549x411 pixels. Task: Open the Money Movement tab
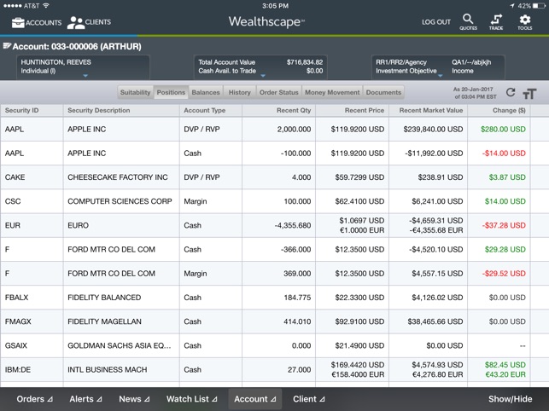point(332,92)
